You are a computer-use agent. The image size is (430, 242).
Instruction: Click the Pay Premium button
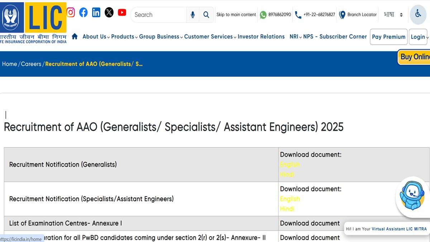pyautogui.click(x=388, y=37)
